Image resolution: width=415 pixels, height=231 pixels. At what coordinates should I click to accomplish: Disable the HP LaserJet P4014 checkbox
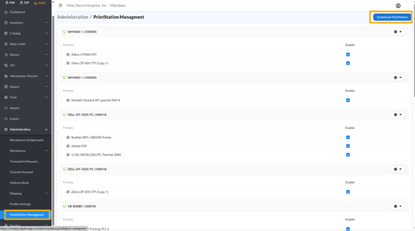pos(348,100)
